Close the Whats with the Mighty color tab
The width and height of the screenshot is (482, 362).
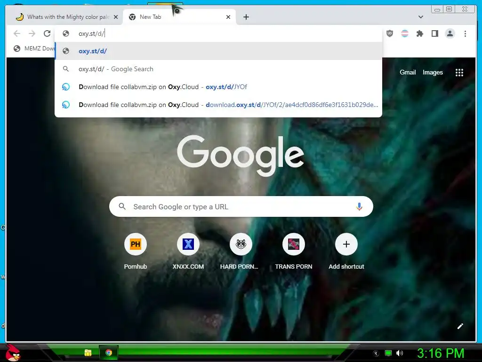click(x=116, y=17)
